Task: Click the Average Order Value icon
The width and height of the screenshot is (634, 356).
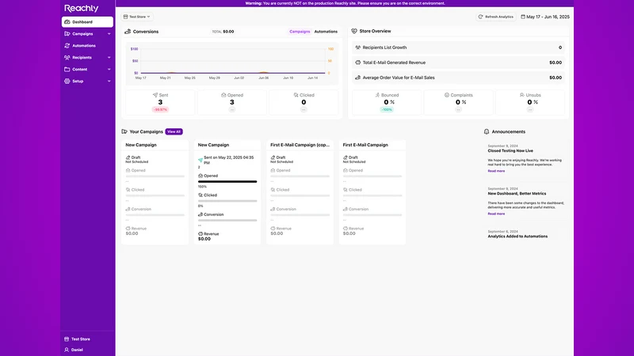Action: point(358,78)
